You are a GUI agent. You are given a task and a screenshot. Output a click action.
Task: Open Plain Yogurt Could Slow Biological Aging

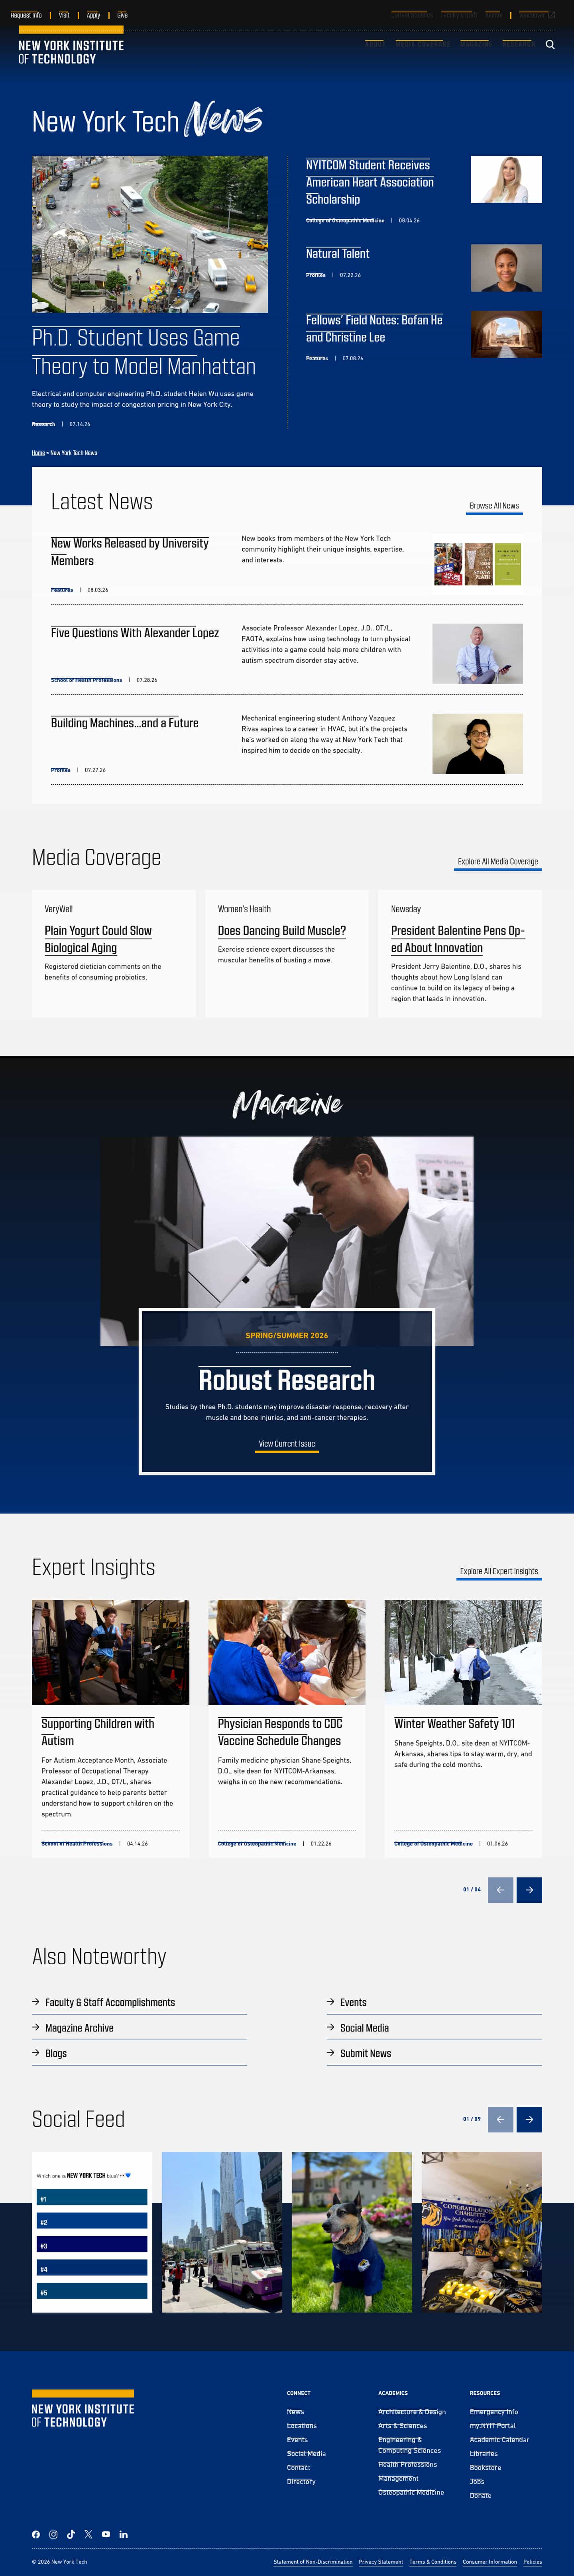(98, 939)
